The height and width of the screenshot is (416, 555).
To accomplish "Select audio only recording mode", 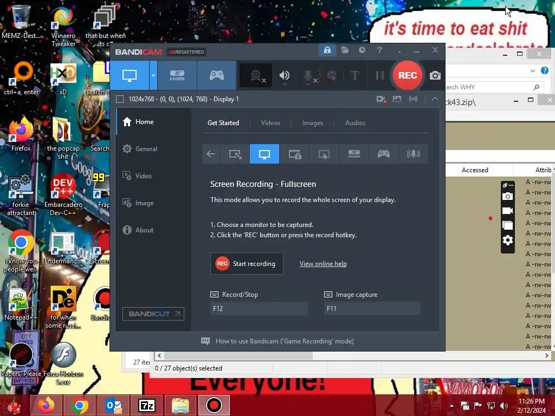I will [414, 154].
